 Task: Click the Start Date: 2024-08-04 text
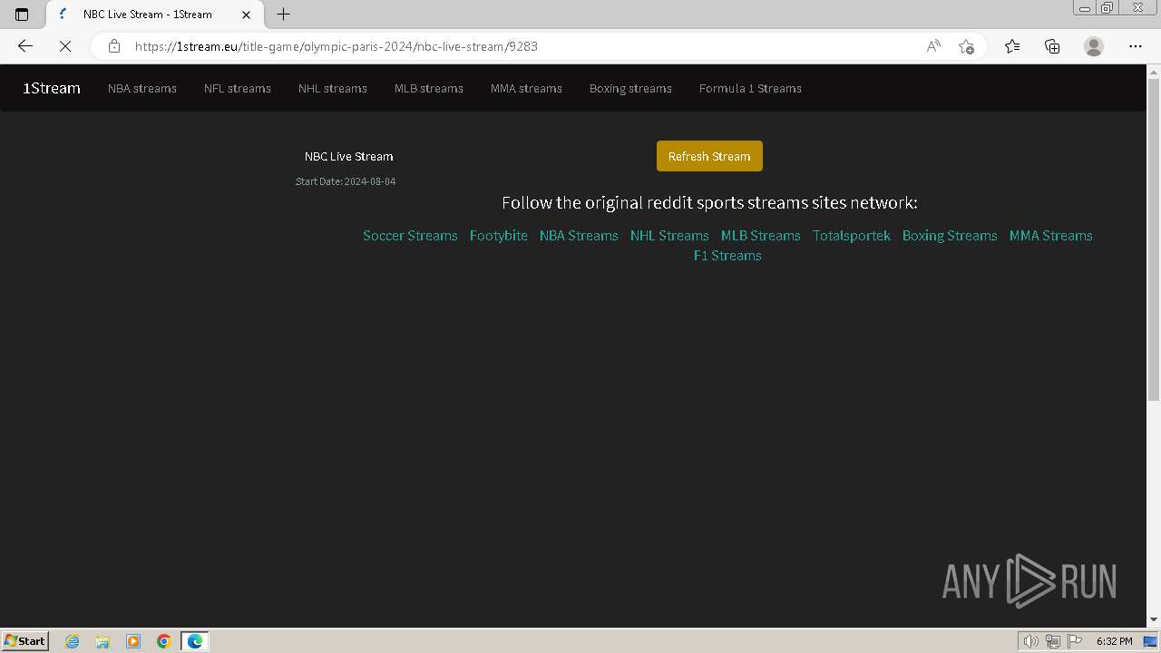coord(346,181)
